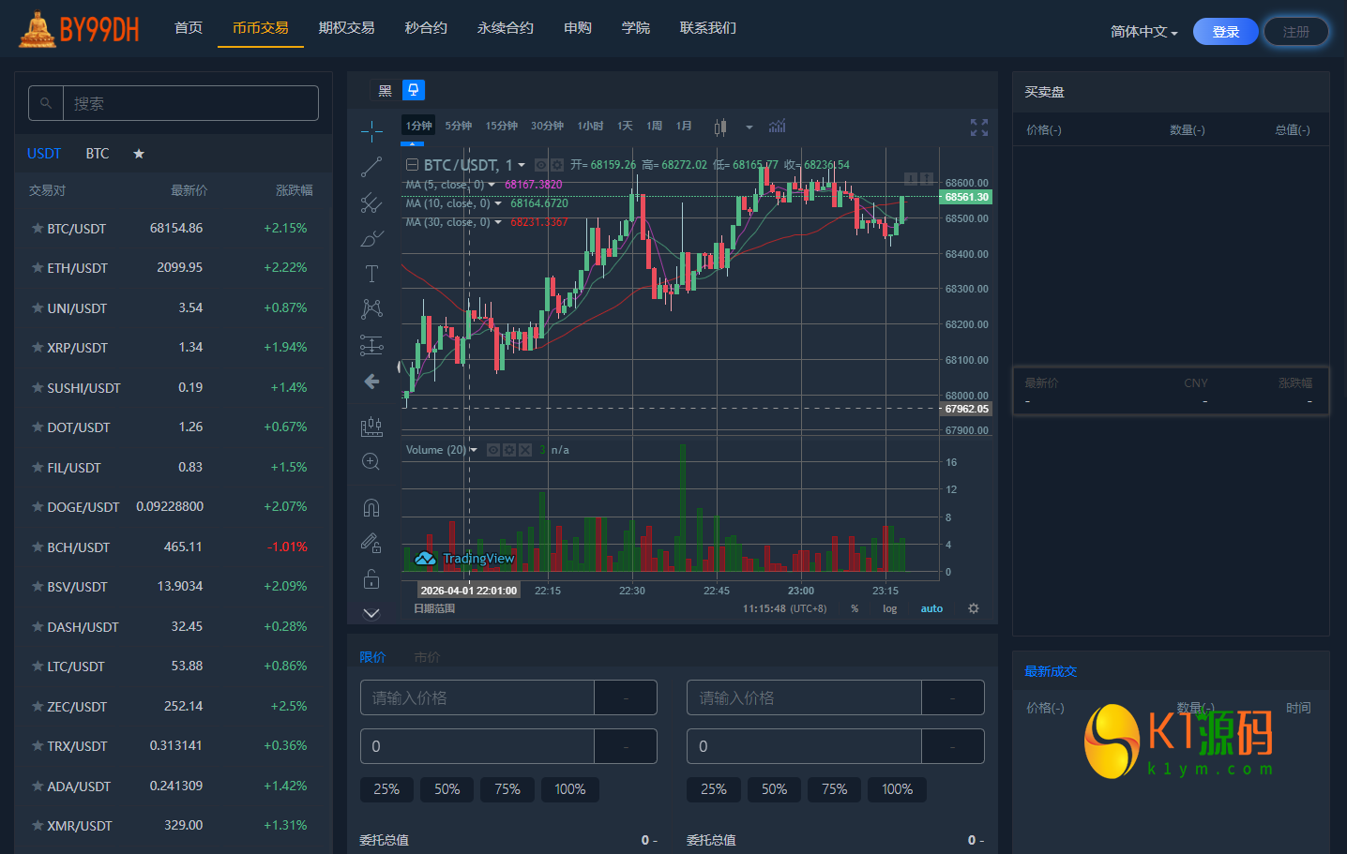1347x854 pixels.
Task: Open the 期权交易 menu item
Action: [345, 28]
